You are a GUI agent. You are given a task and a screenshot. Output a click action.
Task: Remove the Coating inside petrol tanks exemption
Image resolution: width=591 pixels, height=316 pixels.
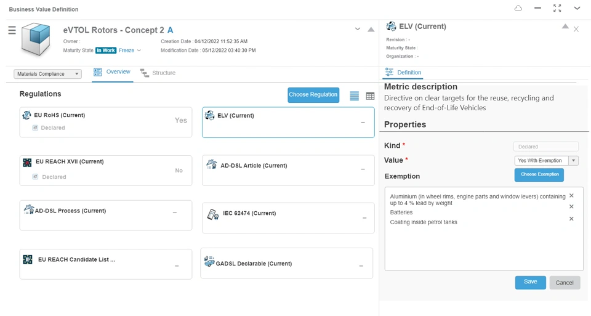coord(571,219)
